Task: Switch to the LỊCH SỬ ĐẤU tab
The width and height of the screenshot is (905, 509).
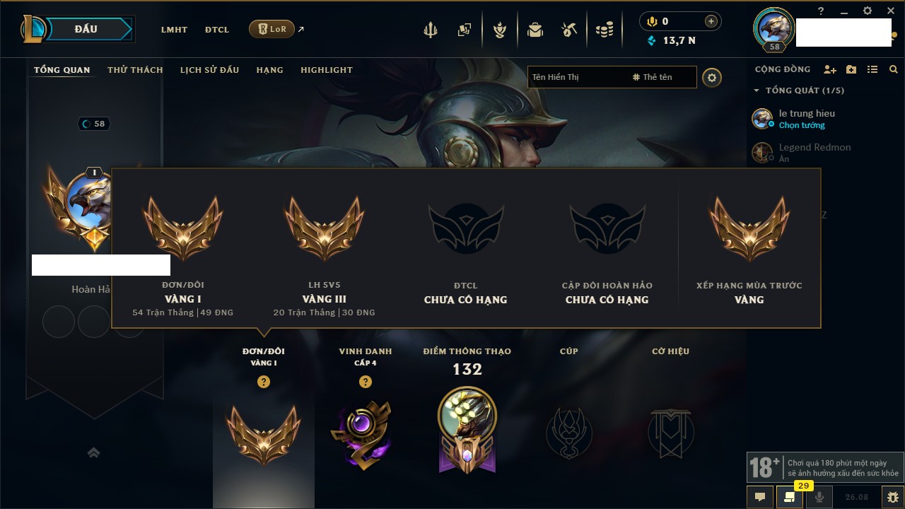Action: 209,70
